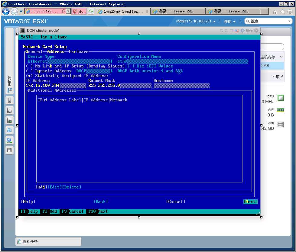Open Networking globe icon in sidebar
This screenshot has width=296, height=252.
[9, 140]
